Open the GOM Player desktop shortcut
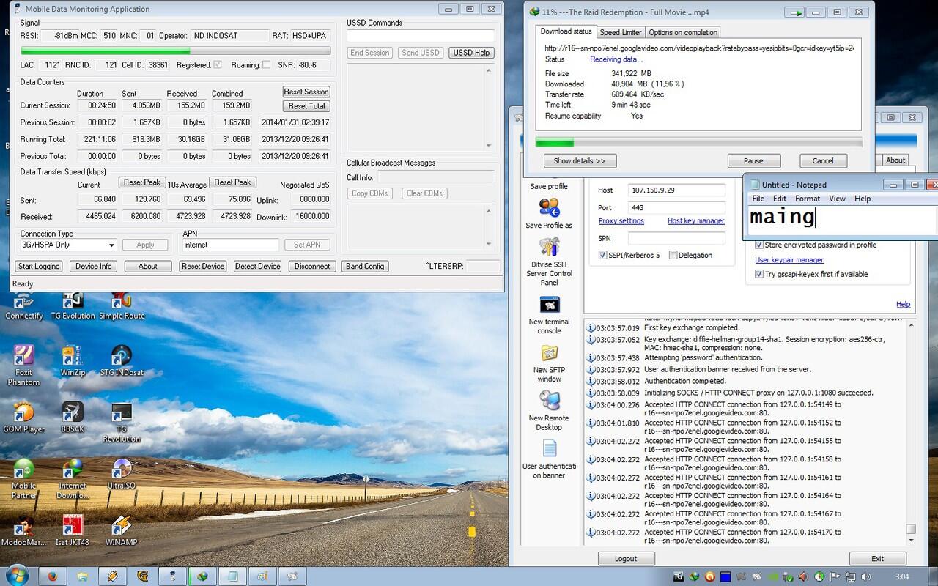 click(x=23, y=418)
